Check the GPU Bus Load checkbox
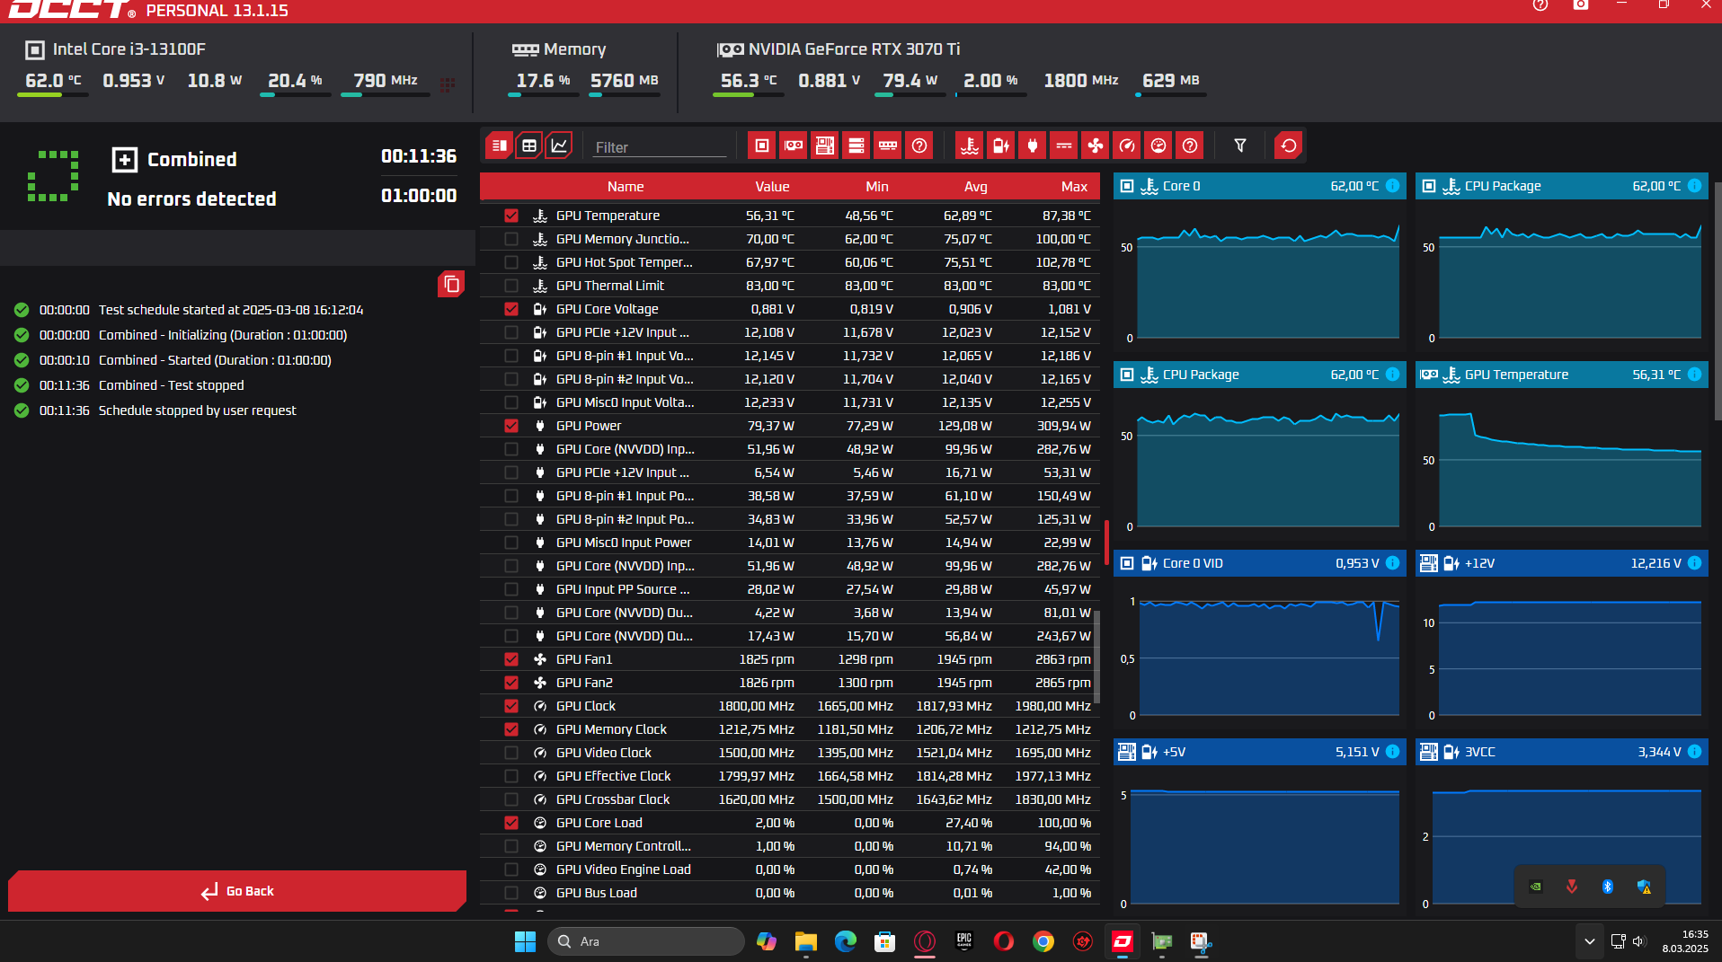The height and width of the screenshot is (962, 1722). pos(511,893)
